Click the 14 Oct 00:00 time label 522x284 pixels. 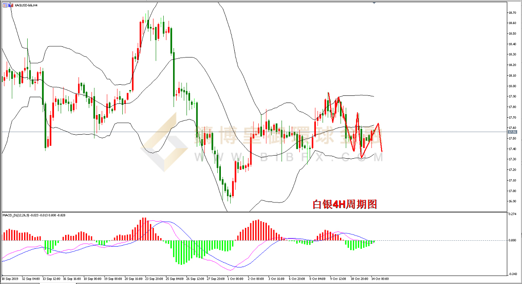[x=379, y=279]
